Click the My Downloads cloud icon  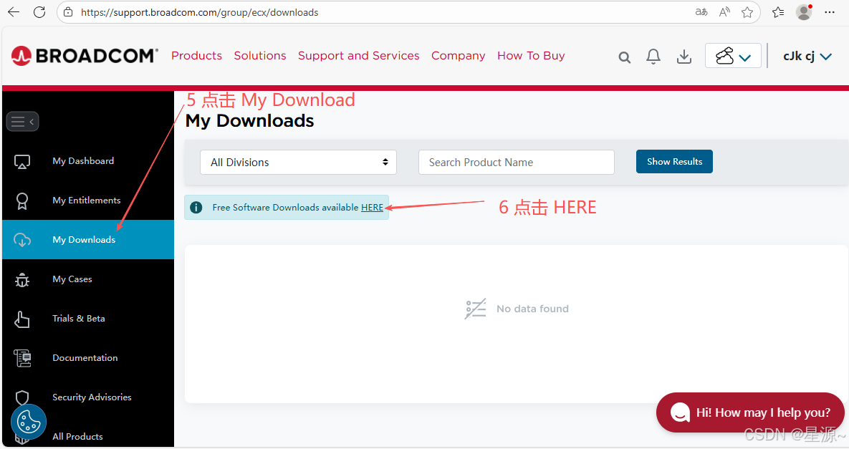click(x=22, y=240)
